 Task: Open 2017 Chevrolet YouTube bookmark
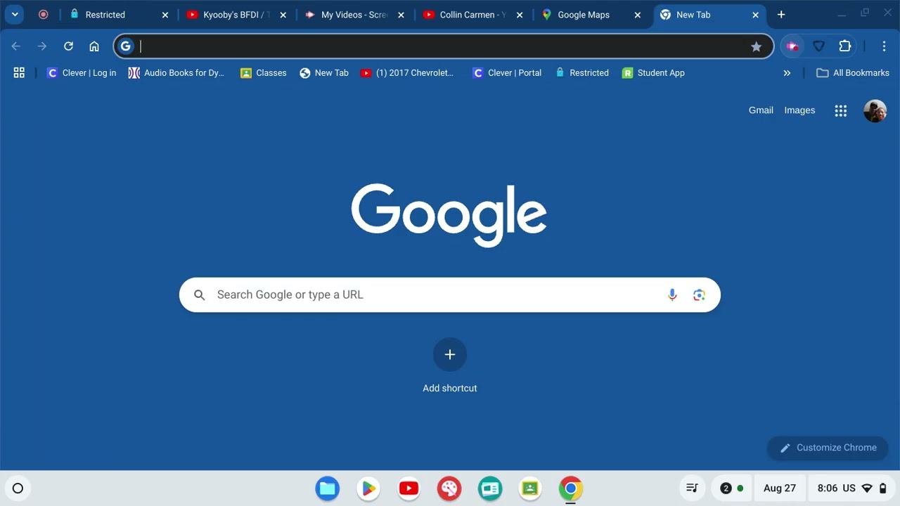[407, 73]
